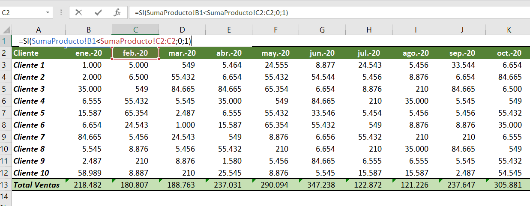Select the Cliente 6 cell
The image size is (530, 206).
point(39,125)
